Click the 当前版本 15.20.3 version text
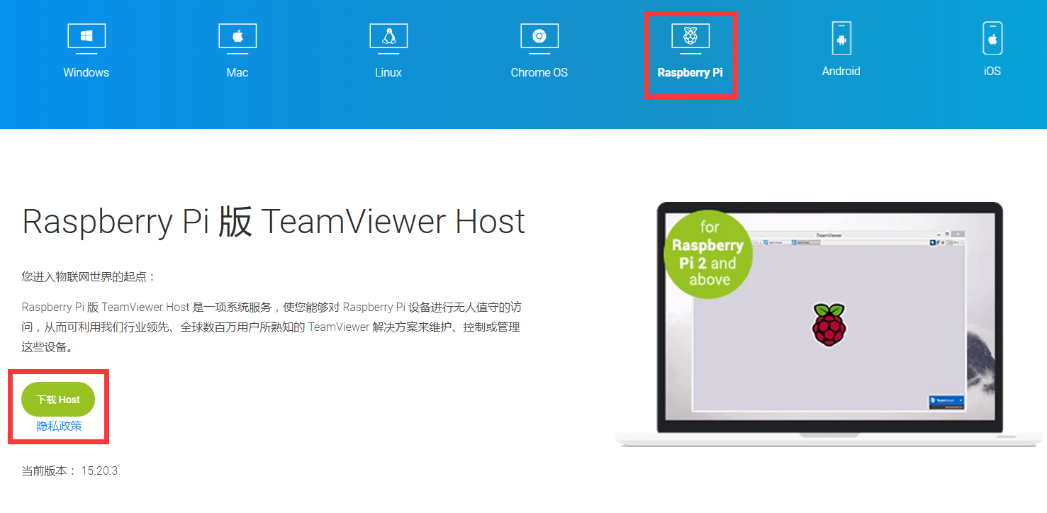Image resolution: width=1047 pixels, height=513 pixels. coord(69,470)
